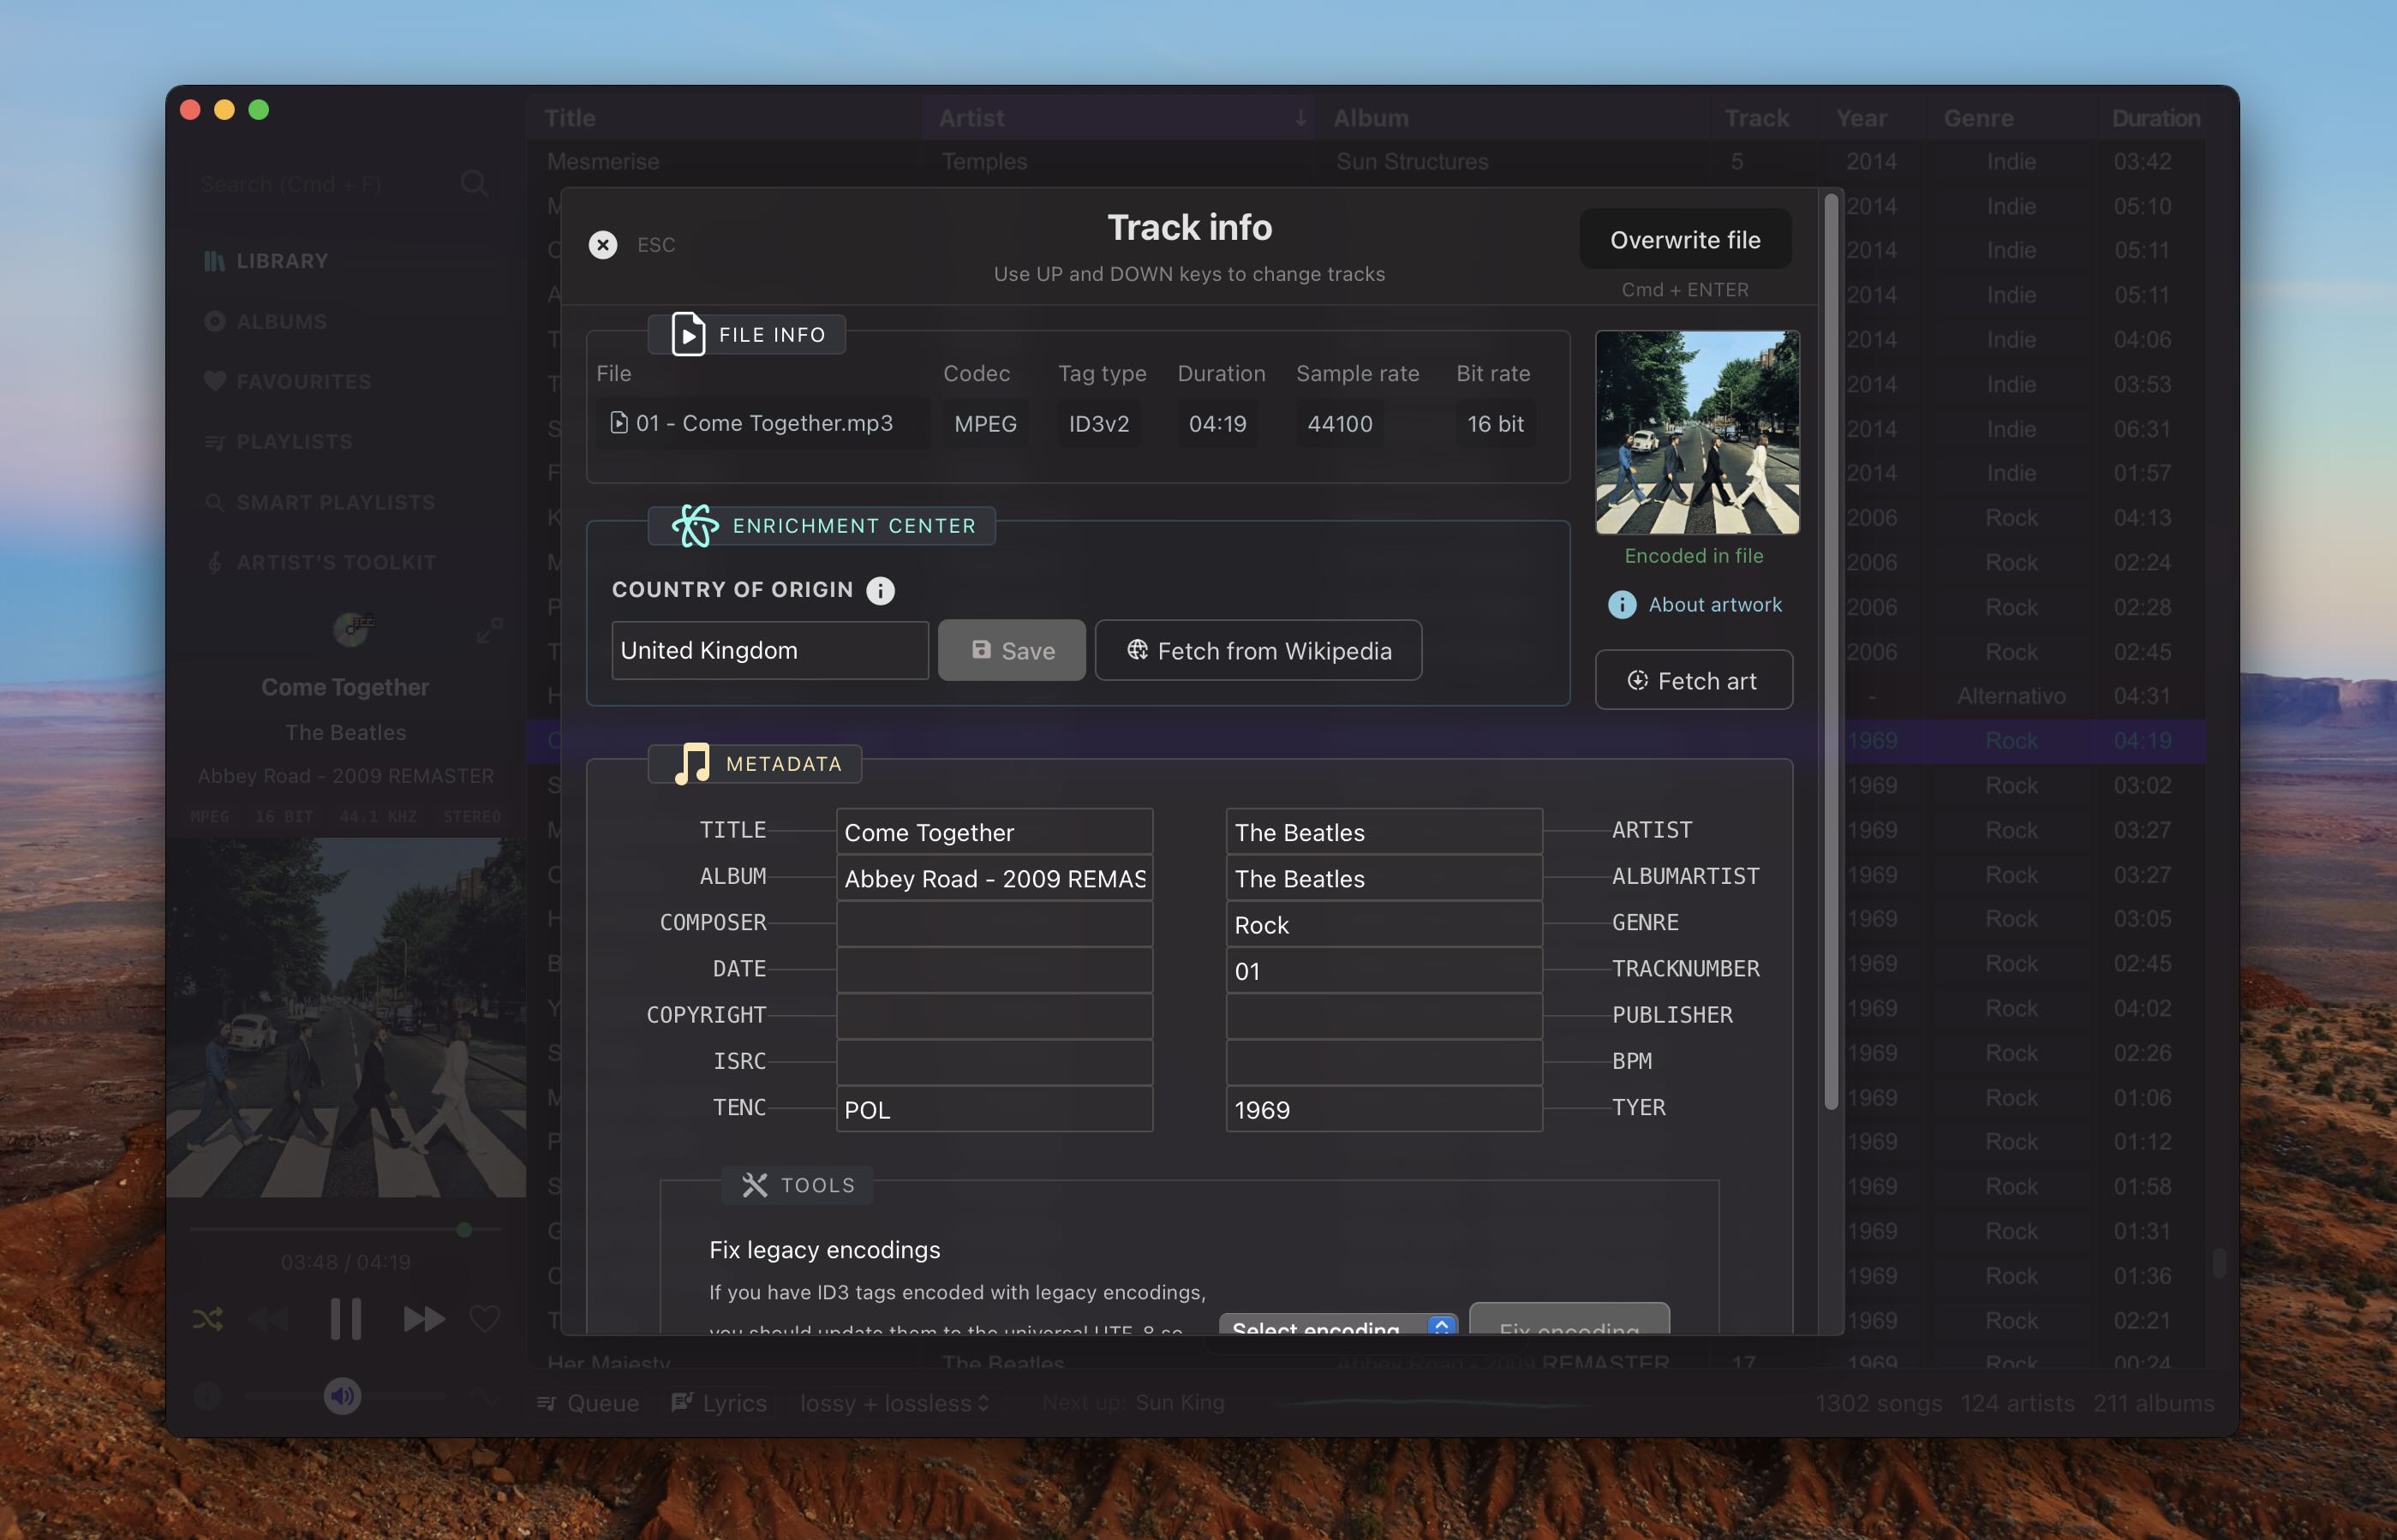The height and width of the screenshot is (1540, 2397).
Task: Close the Track info dialog with X icon
Action: pyautogui.click(x=602, y=245)
